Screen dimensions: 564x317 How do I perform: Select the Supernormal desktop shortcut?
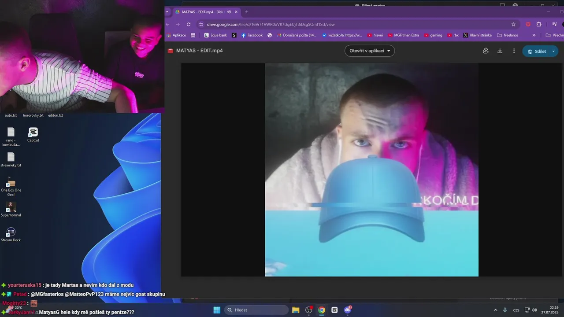[11, 210]
